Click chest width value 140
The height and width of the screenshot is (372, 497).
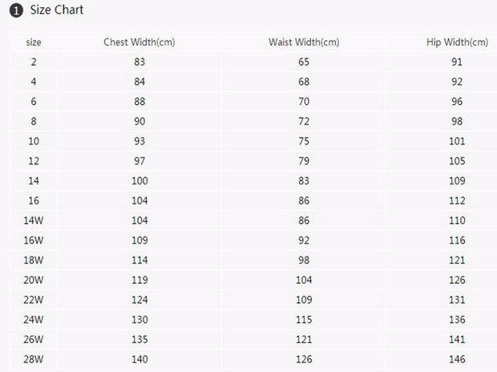(x=139, y=359)
